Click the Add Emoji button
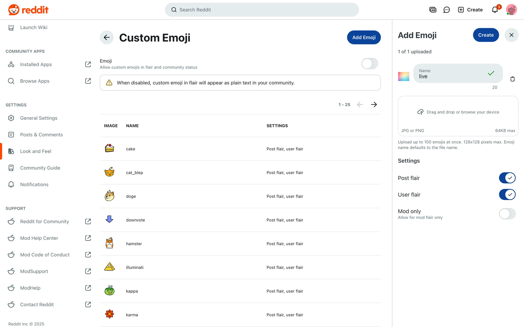This screenshot has height=327, width=524. click(364, 37)
